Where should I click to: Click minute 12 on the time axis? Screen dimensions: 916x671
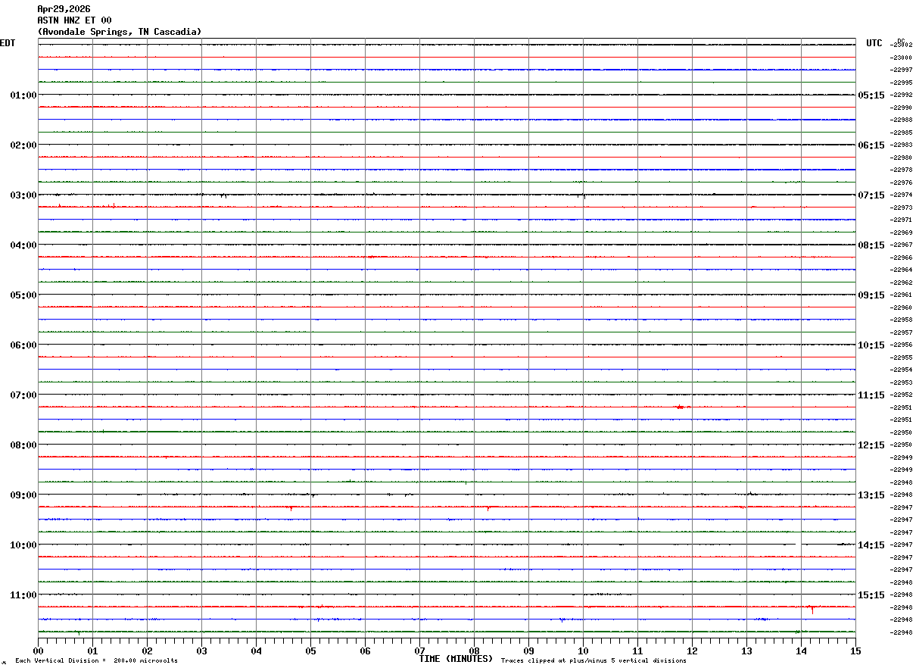tap(692, 651)
